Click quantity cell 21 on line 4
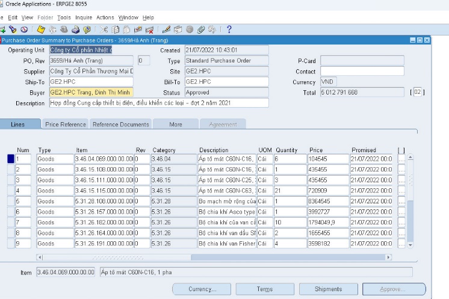This screenshot has height=299, width=449. pyautogui.click(x=290, y=191)
